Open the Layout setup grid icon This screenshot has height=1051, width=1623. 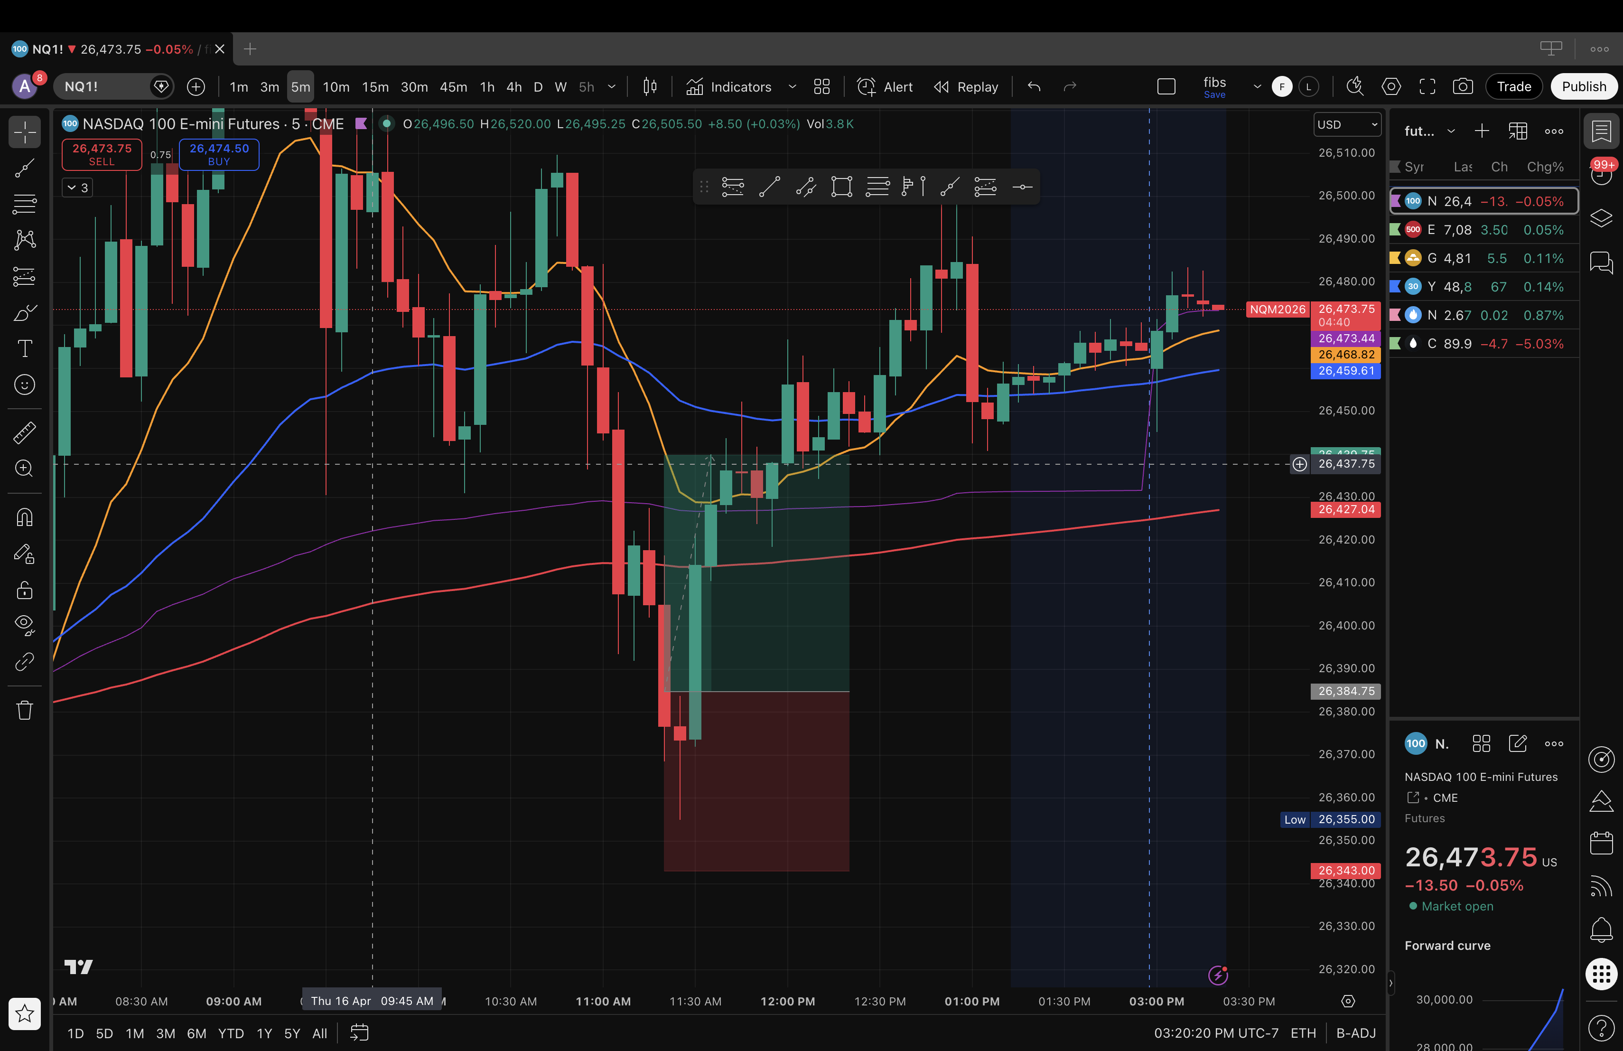point(822,86)
